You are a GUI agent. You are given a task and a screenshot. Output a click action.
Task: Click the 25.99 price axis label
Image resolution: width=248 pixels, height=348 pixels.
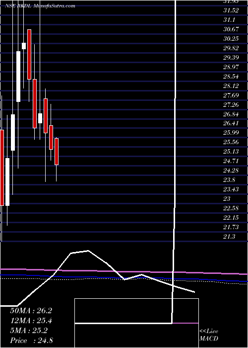coord(231,133)
